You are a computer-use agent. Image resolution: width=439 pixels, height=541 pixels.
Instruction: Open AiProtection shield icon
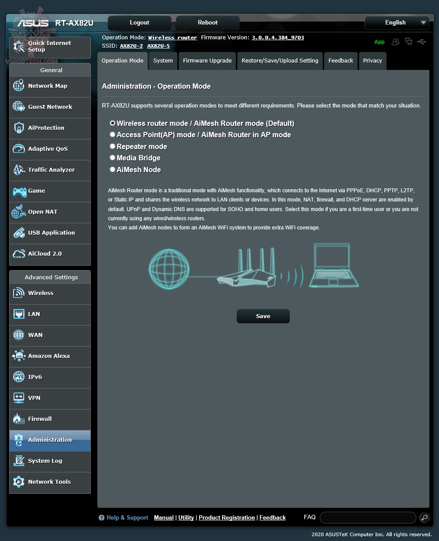(x=19, y=128)
